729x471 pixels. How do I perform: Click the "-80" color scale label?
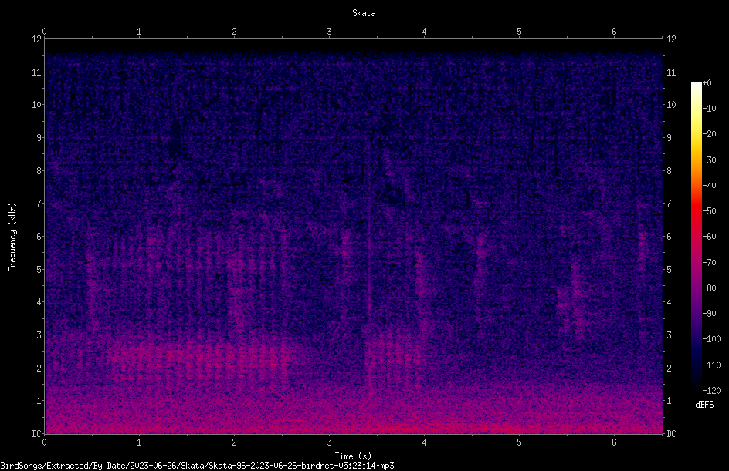(710, 288)
